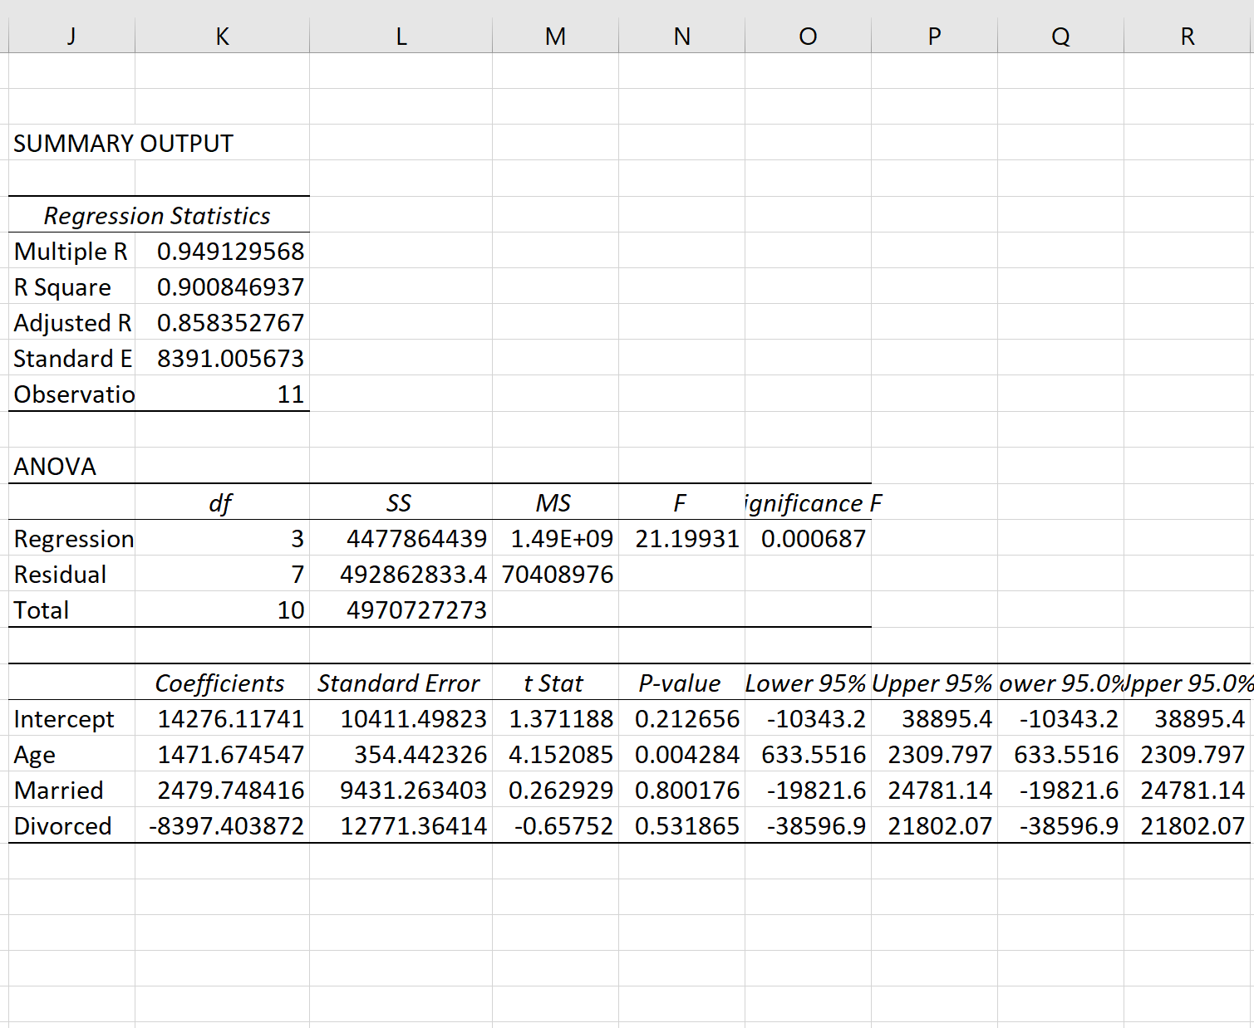Click the Age P-value 0.004284 cell
The height and width of the screenshot is (1028, 1254).
(x=681, y=754)
